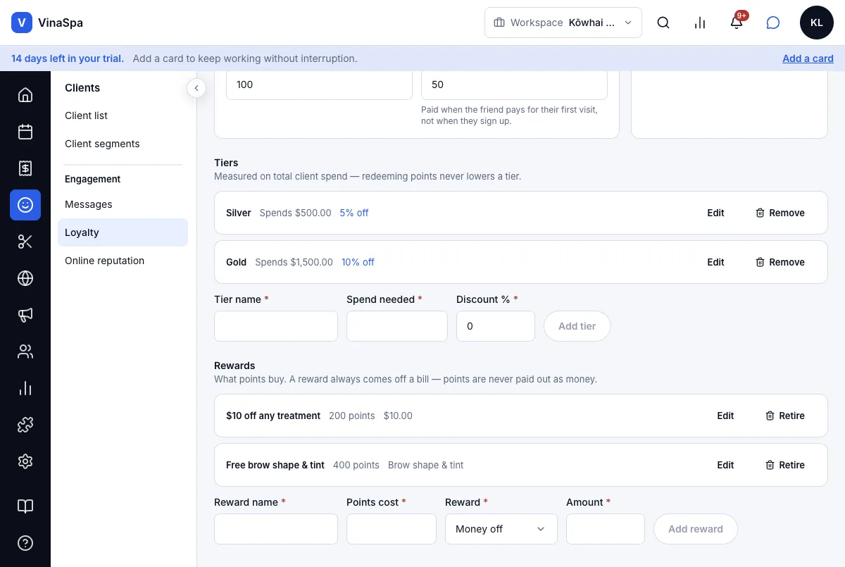Open Online reputation page

point(123,261)
